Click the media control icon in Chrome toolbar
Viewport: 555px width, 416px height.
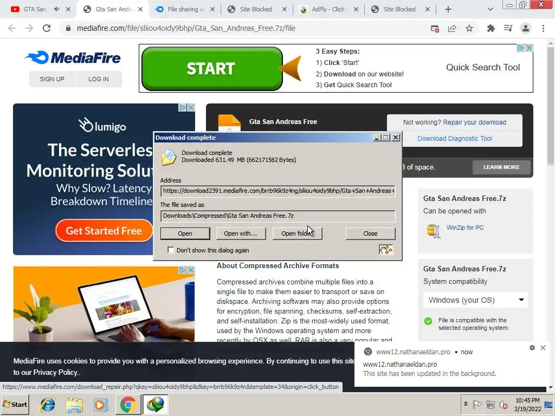(508, 28)
